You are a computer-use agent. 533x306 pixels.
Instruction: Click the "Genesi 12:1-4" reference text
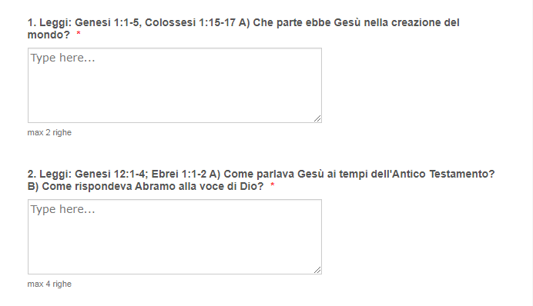click(x=112, y=174)
